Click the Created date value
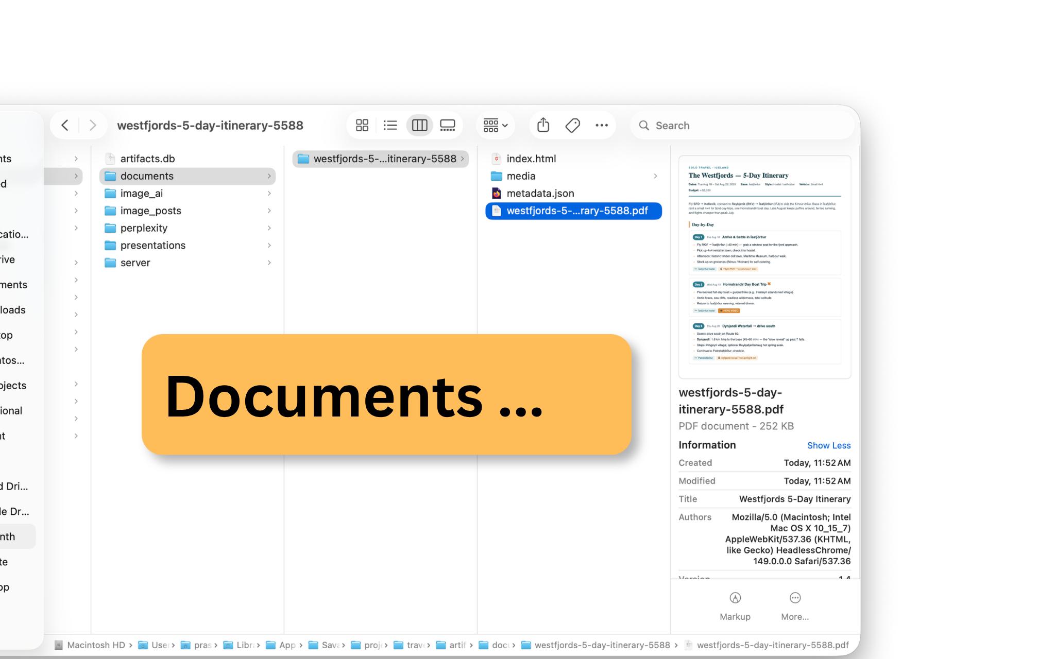Screen dimensions: 1055x659 tap(817, 463)
